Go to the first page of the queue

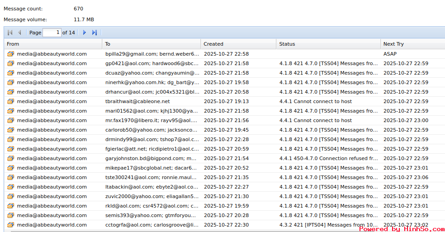10,33
